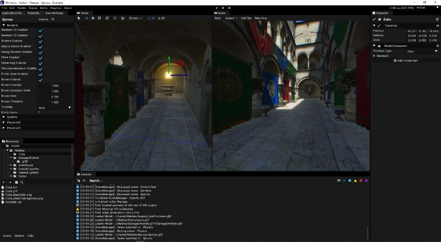The height and width of the screenshot is (242, 441).
Task: Expand the Systems section
Action: [4, 117]
